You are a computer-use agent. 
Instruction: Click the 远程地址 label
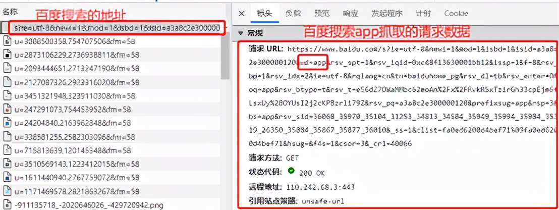(x=266, y=186)
